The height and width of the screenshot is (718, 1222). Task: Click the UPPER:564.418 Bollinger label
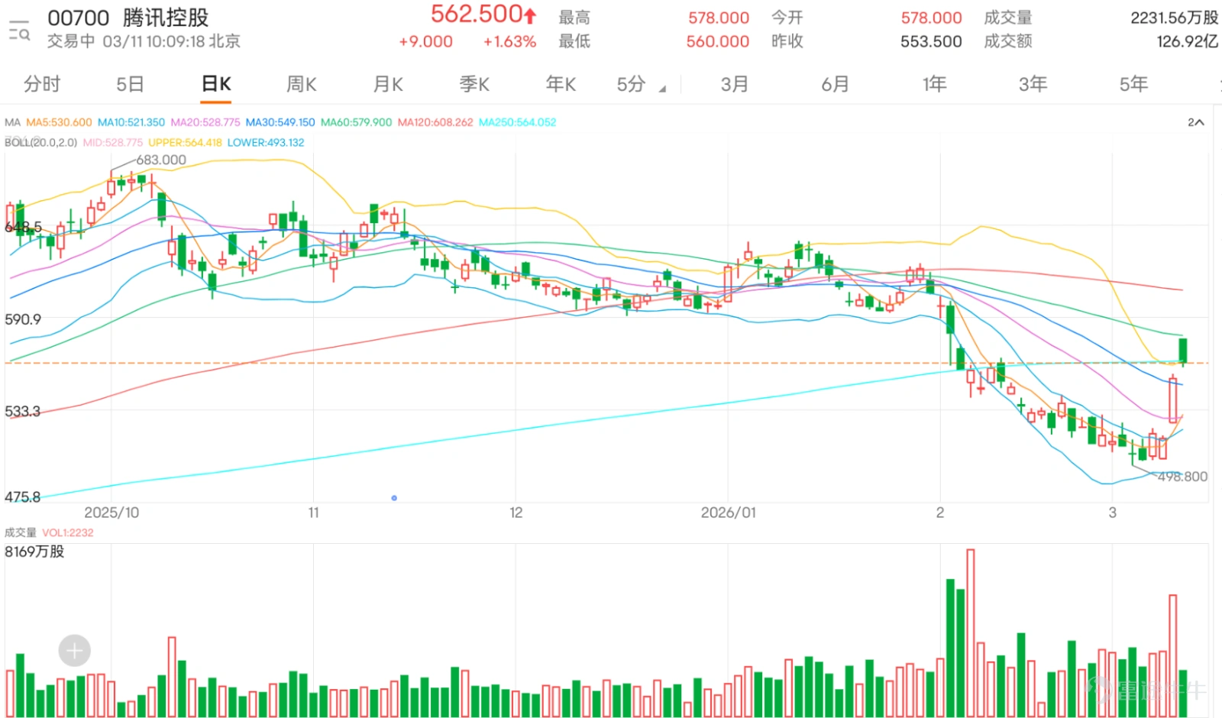185,143
